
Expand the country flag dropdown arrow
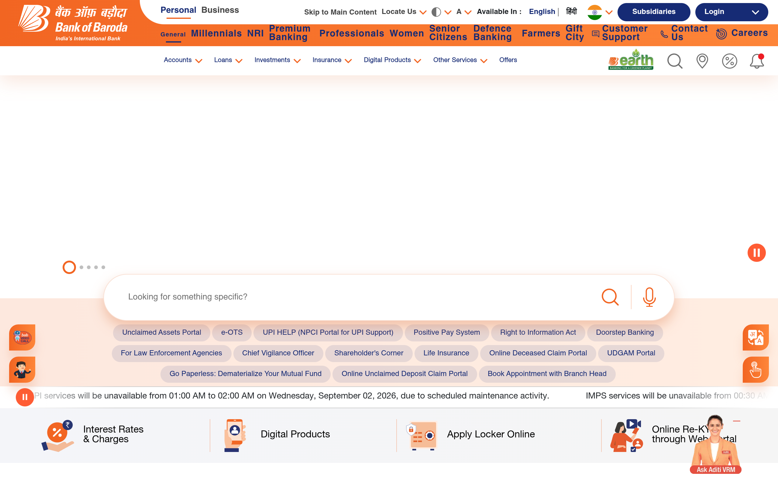tap(609, 12)
